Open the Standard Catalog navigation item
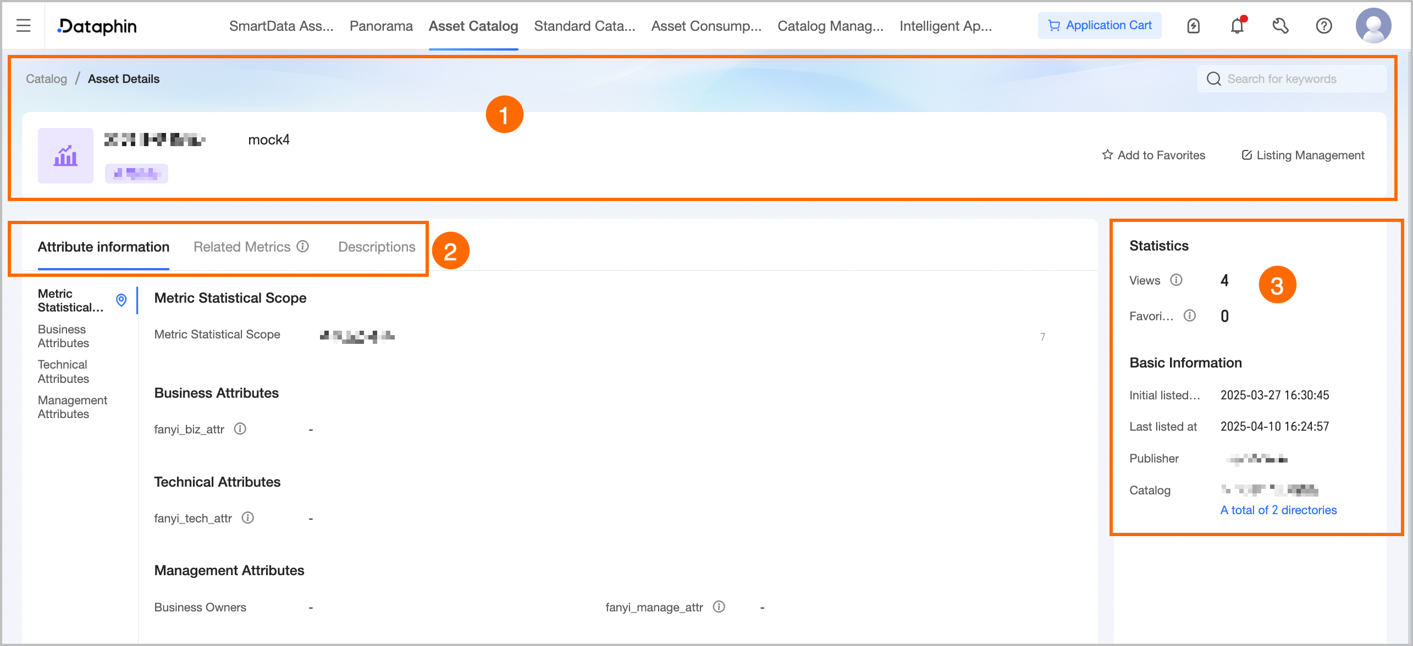This screenshot has height=646, width=1413. pyautogui.click(x=584, y=25)
